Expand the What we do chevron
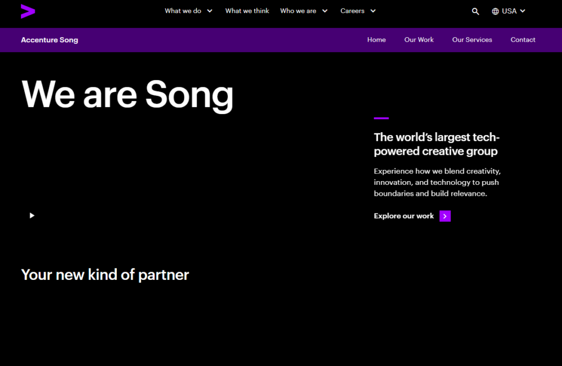562x366 pixels. tap(210, 11)
